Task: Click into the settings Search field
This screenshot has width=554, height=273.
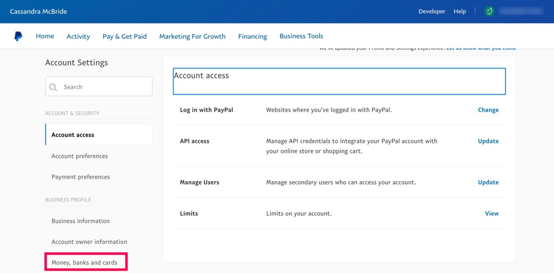Action: (99, 87)
